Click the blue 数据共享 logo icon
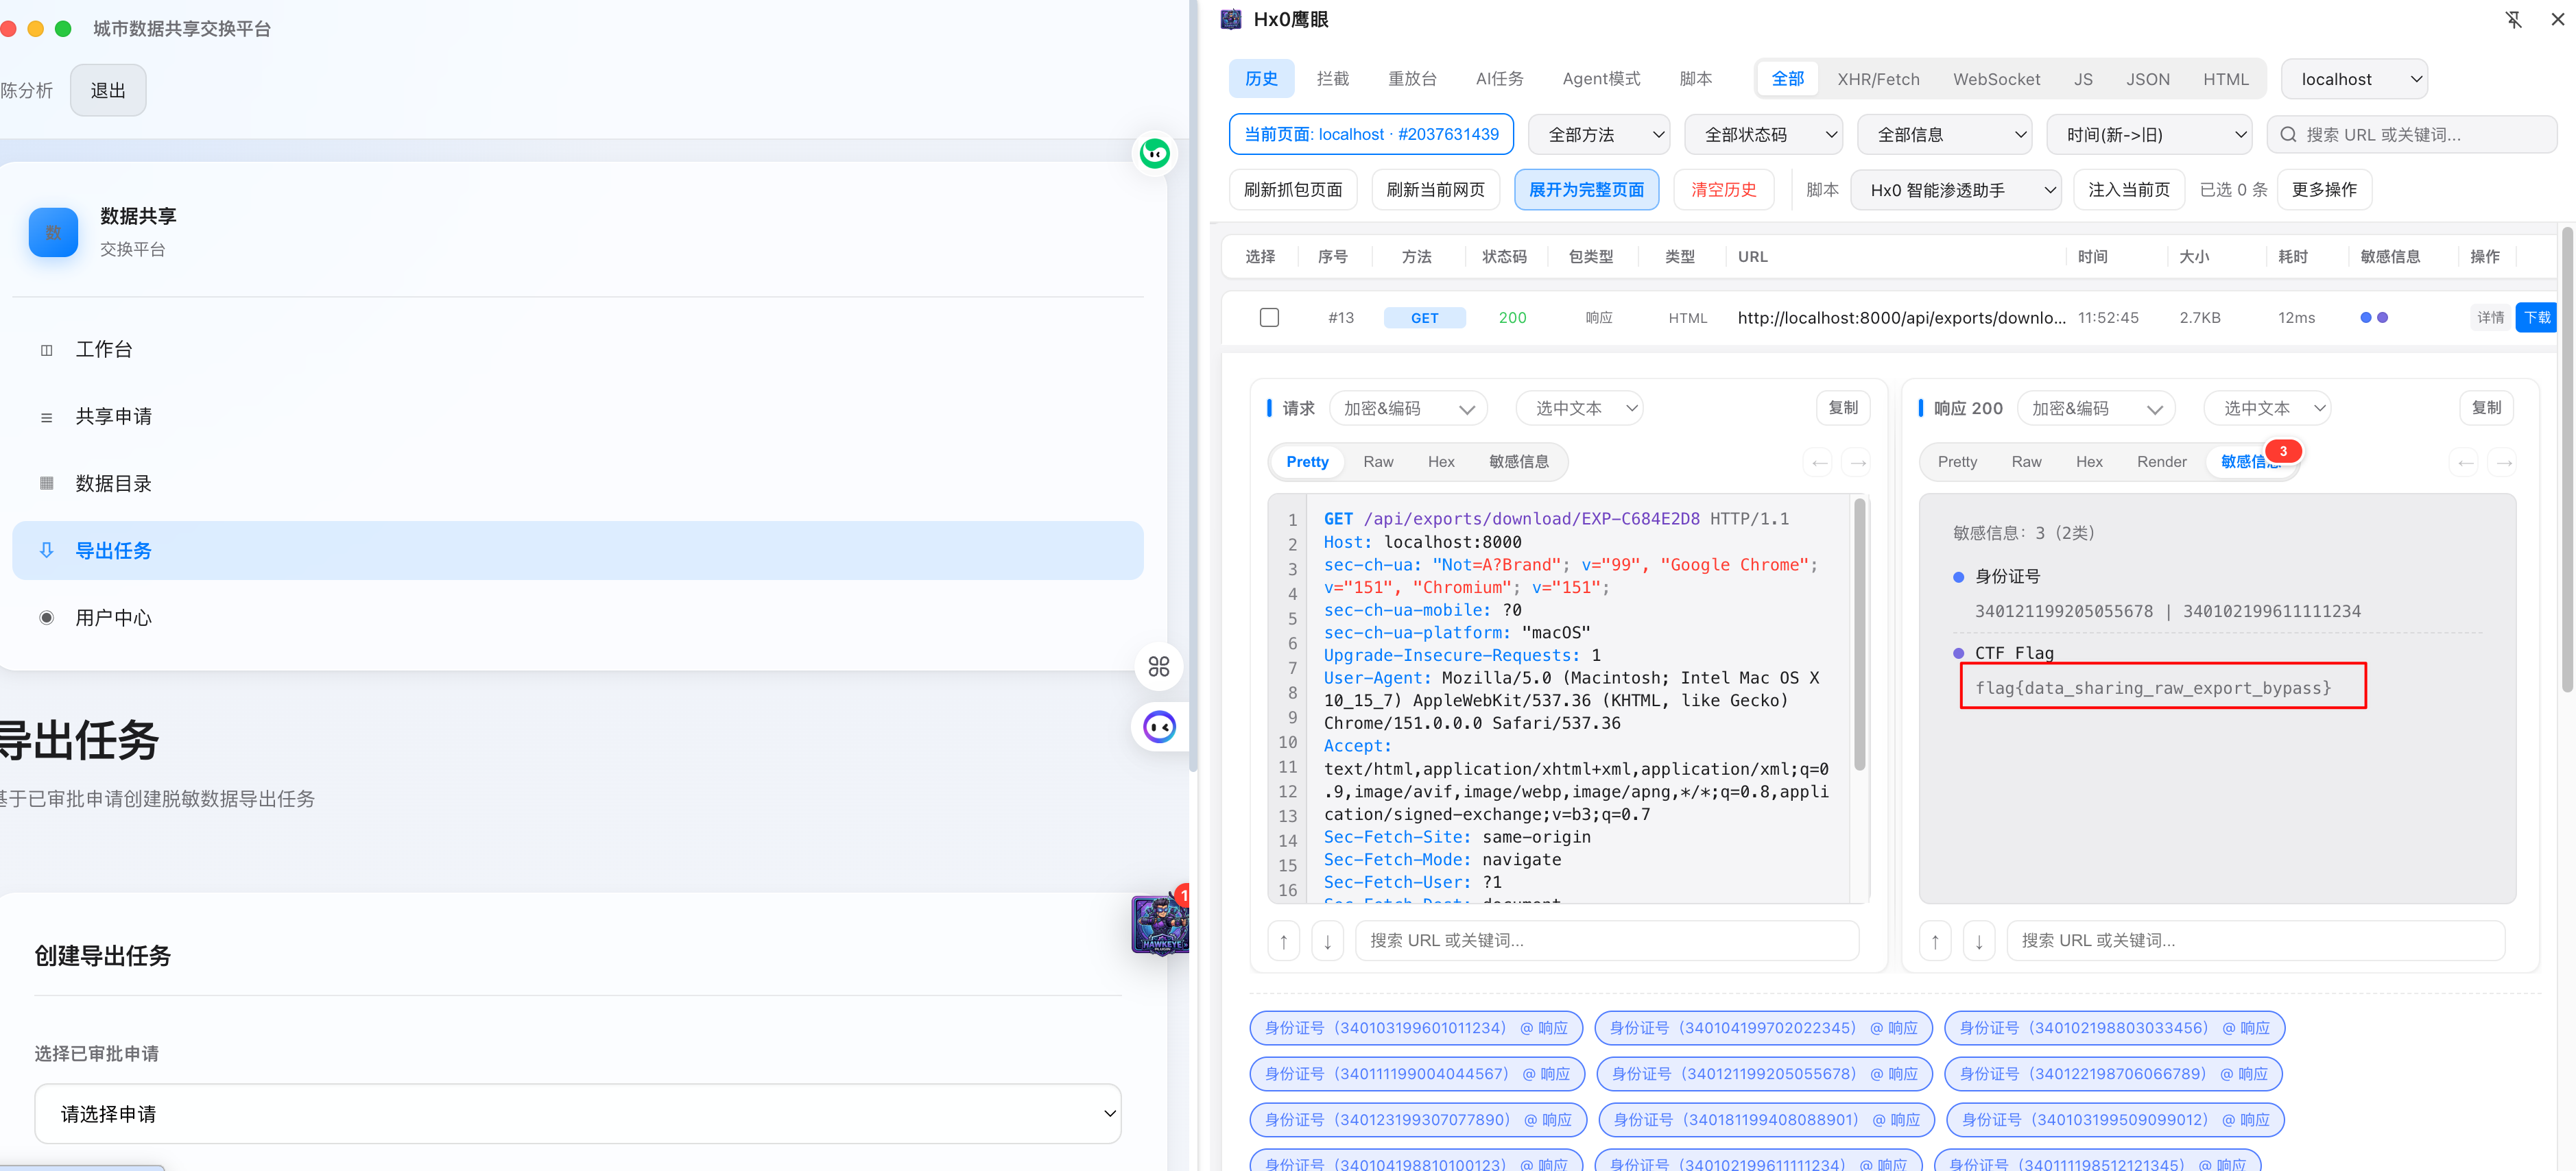The height and width of the screenshot is (1171, 2576). pos(53,232)
